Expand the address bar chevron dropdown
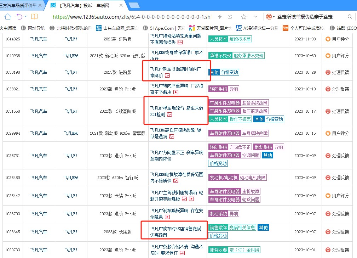The width and height of the screenshot is (357, 258). [x=256, y=17]
